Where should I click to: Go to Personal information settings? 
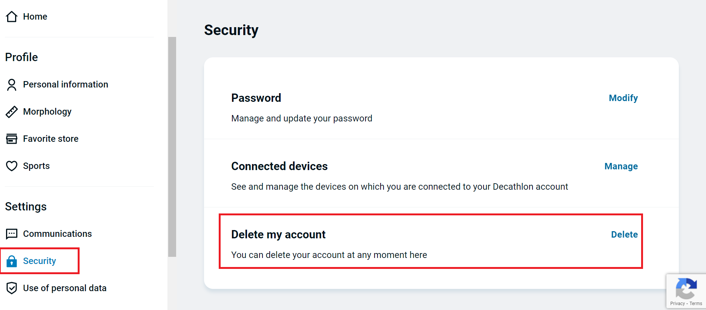pyautogui.click(x=66, y=84)
